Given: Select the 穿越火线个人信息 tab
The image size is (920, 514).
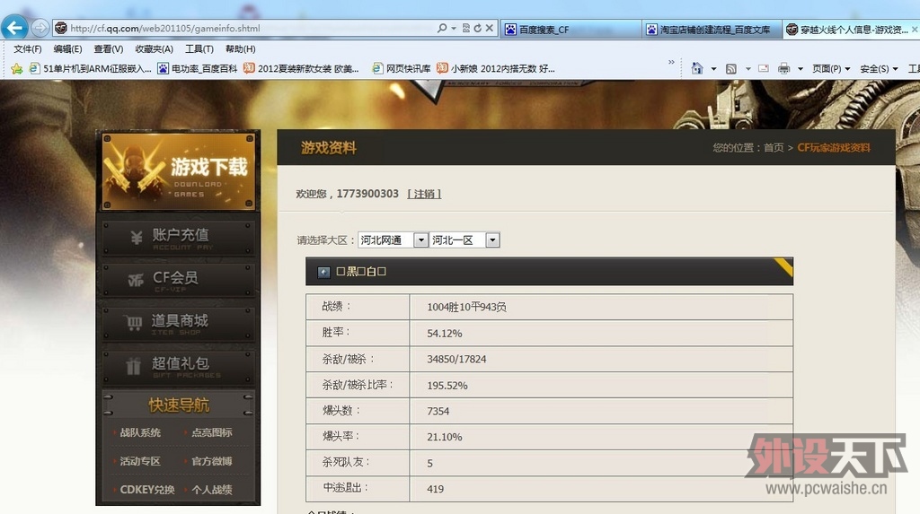Looking at the screenshot, I should click(x=851, y=30).
